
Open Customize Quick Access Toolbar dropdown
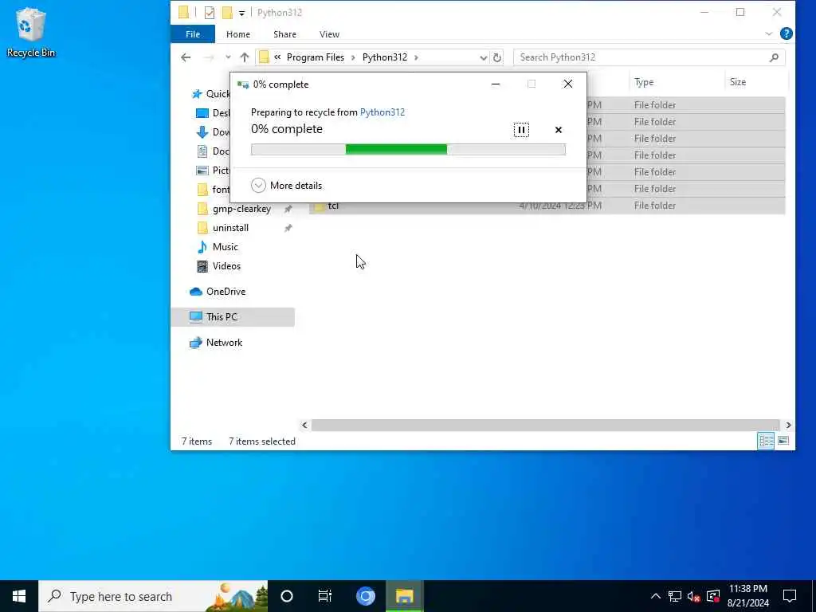242,13
